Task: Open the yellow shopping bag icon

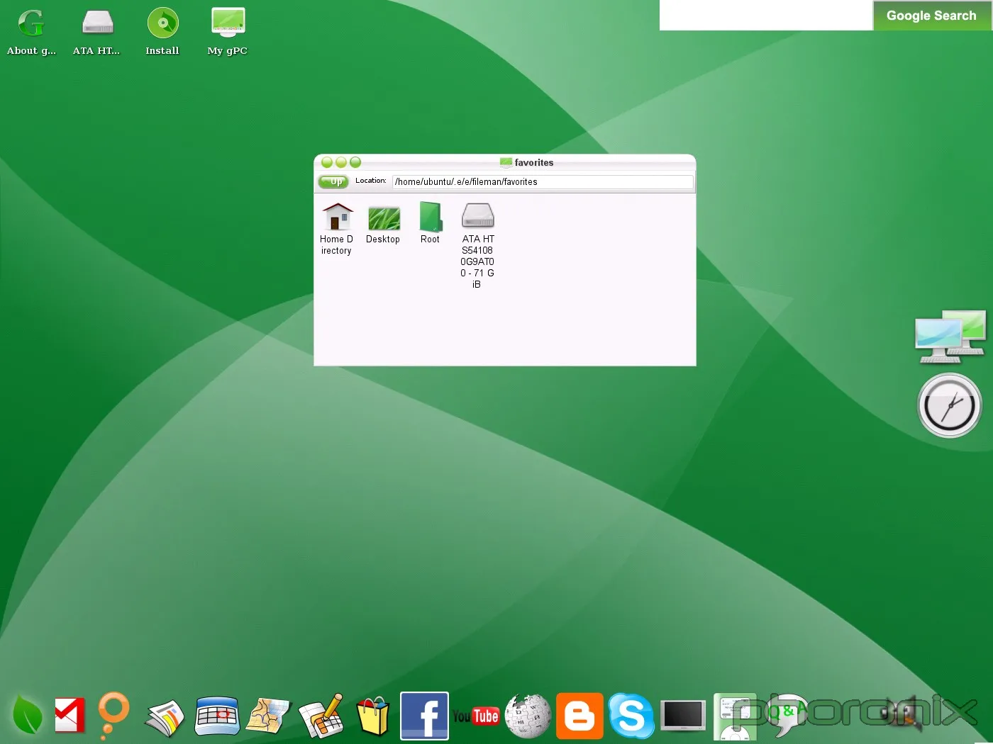Action: coord(373,716)
